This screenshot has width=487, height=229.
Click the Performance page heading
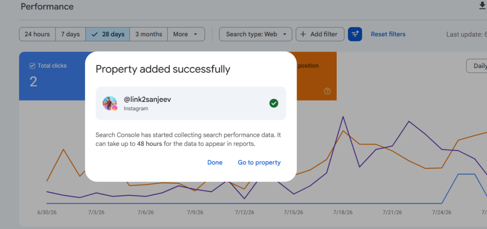[47, 7]
